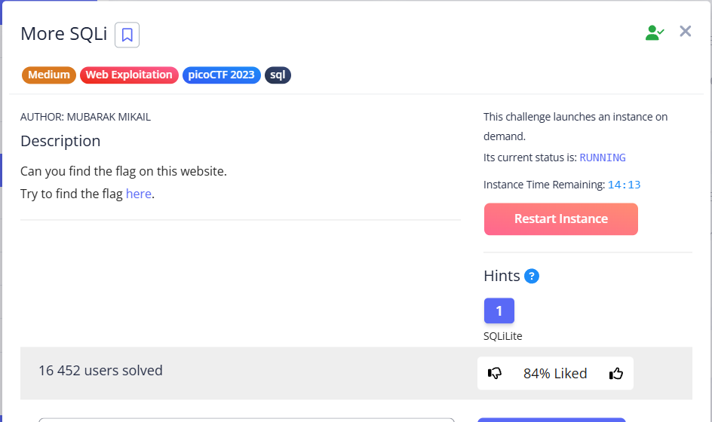The image size is (712, 422).
Task: Click the instance time remaining countdown
Action: (624, 185)
